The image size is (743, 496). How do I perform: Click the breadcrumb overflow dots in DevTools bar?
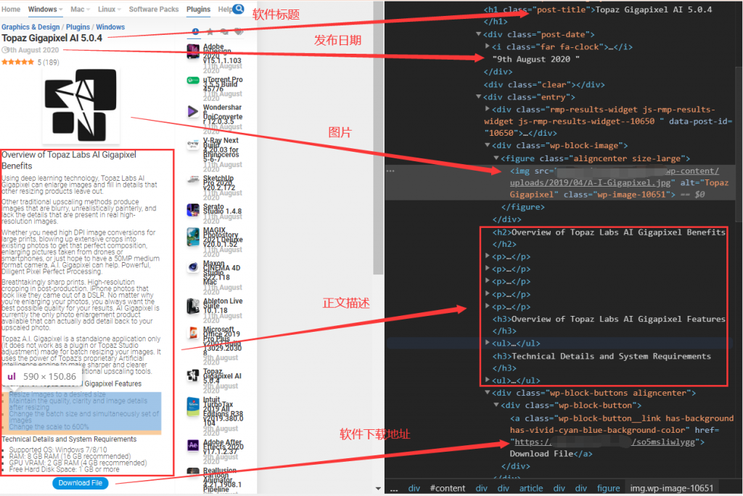point(394,489)
